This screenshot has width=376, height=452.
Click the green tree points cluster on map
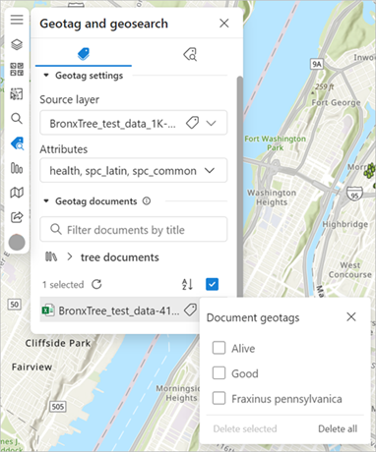[370, 171]
